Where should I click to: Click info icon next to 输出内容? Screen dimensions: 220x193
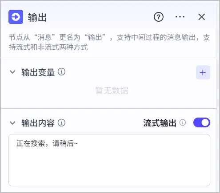(x=61, y=123)
